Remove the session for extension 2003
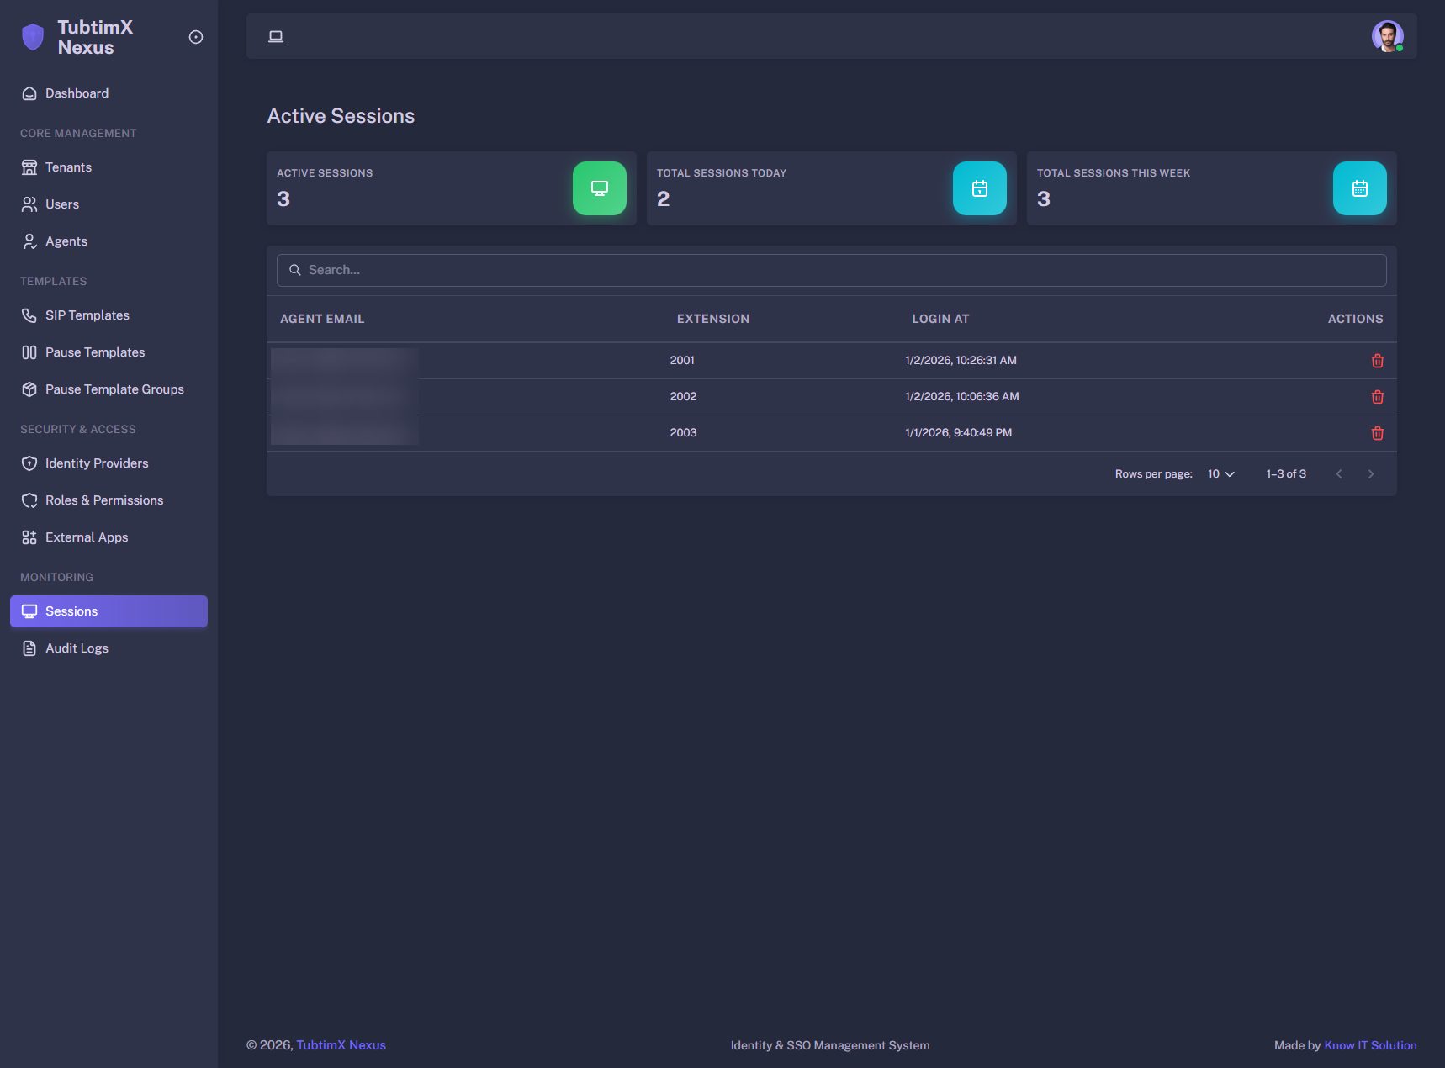 [1377, 433]
